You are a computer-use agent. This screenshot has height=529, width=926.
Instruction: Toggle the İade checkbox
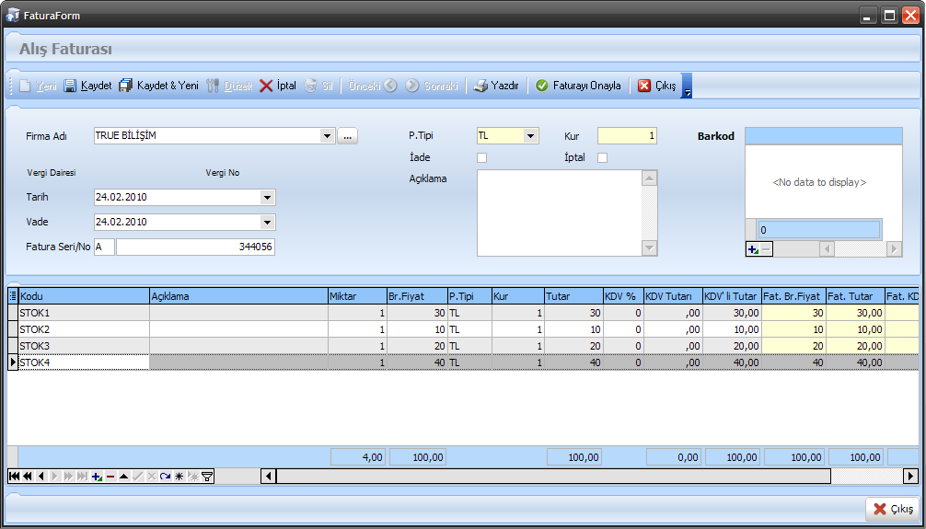click(x=481, y=158)
